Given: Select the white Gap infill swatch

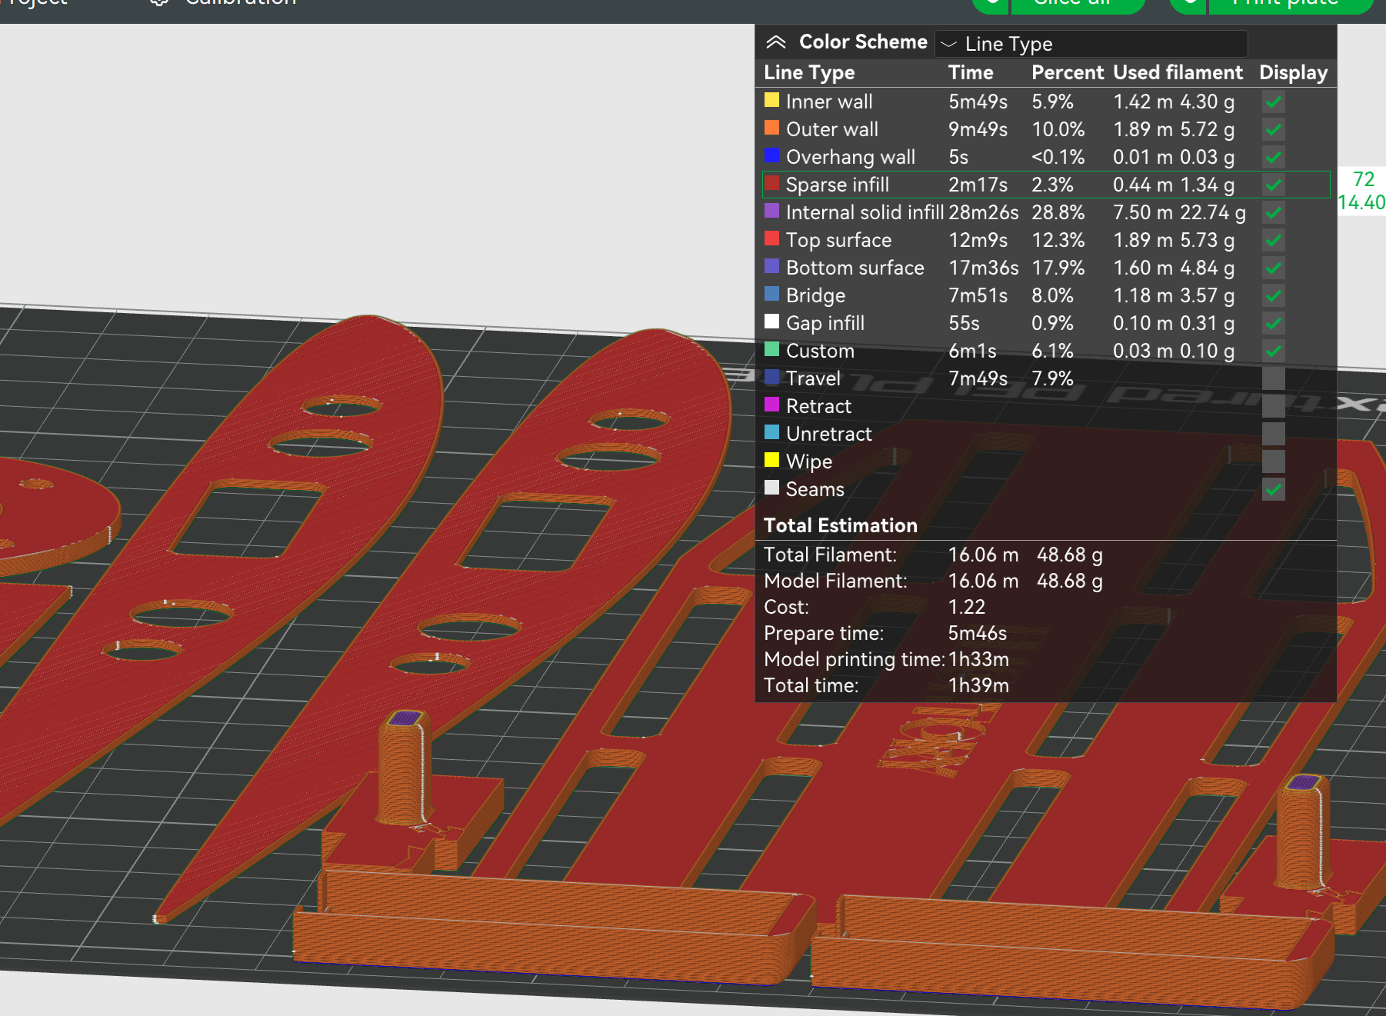Looking at the screenshot, I should click(771, 321).
